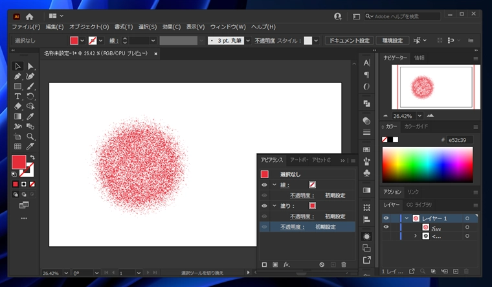The image size is (492, 287).
Task: Click the Navigator panel preview thumbnail
Action: point(436,87)
